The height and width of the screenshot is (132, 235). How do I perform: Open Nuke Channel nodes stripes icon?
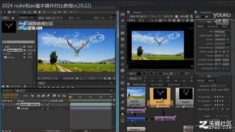click(x=122, y=33)
